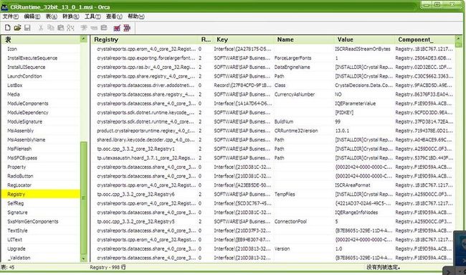
Task: Click the data grid scrollbar up arrow
Action: click(459, 39)
